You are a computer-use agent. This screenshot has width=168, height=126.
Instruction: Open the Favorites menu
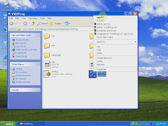tap(33, 18)
